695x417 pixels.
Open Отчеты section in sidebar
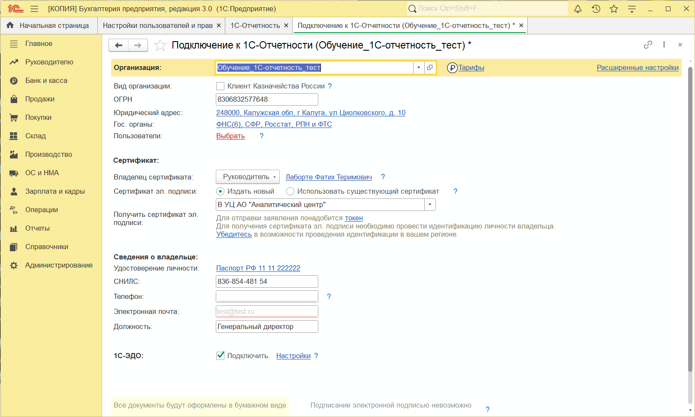pos(51,228)
